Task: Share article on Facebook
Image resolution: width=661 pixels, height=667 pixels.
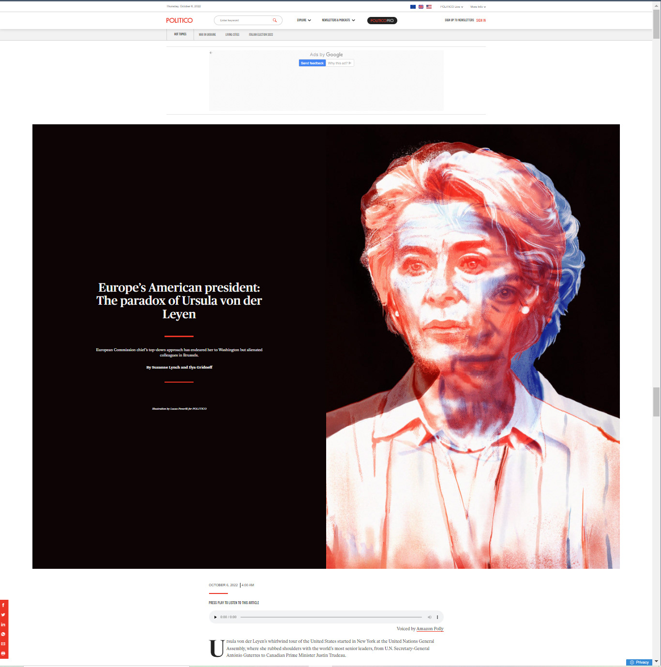Action: click(x=3, y=605)
